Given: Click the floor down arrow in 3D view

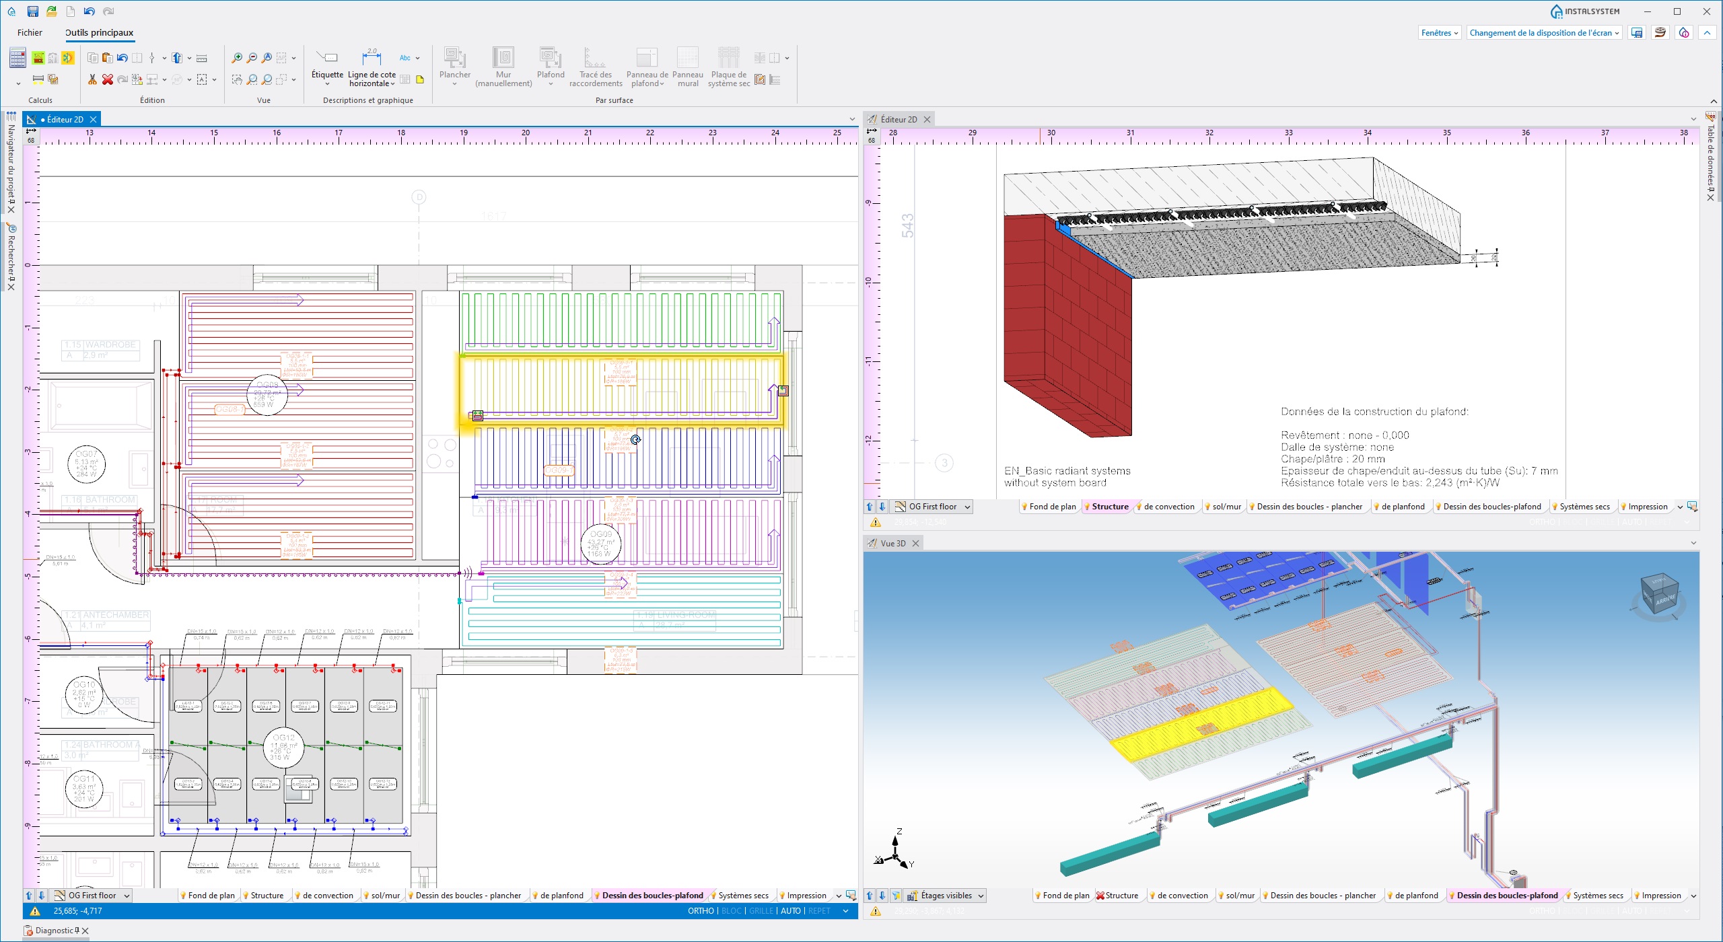Looking at the screenshot, I should click(x=882, y=896).
